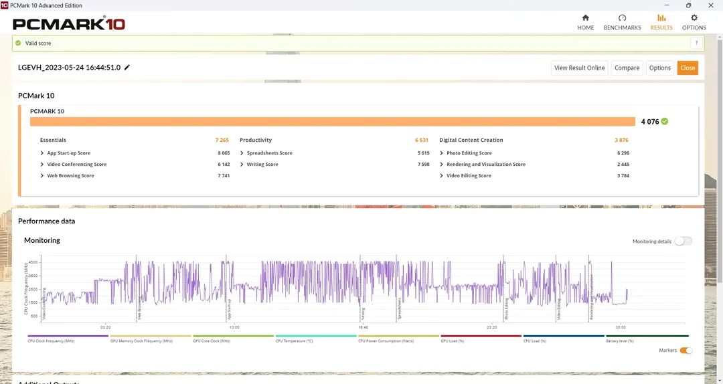Select the Results bar chart icon
723x384 pixels.
point(661,18)
